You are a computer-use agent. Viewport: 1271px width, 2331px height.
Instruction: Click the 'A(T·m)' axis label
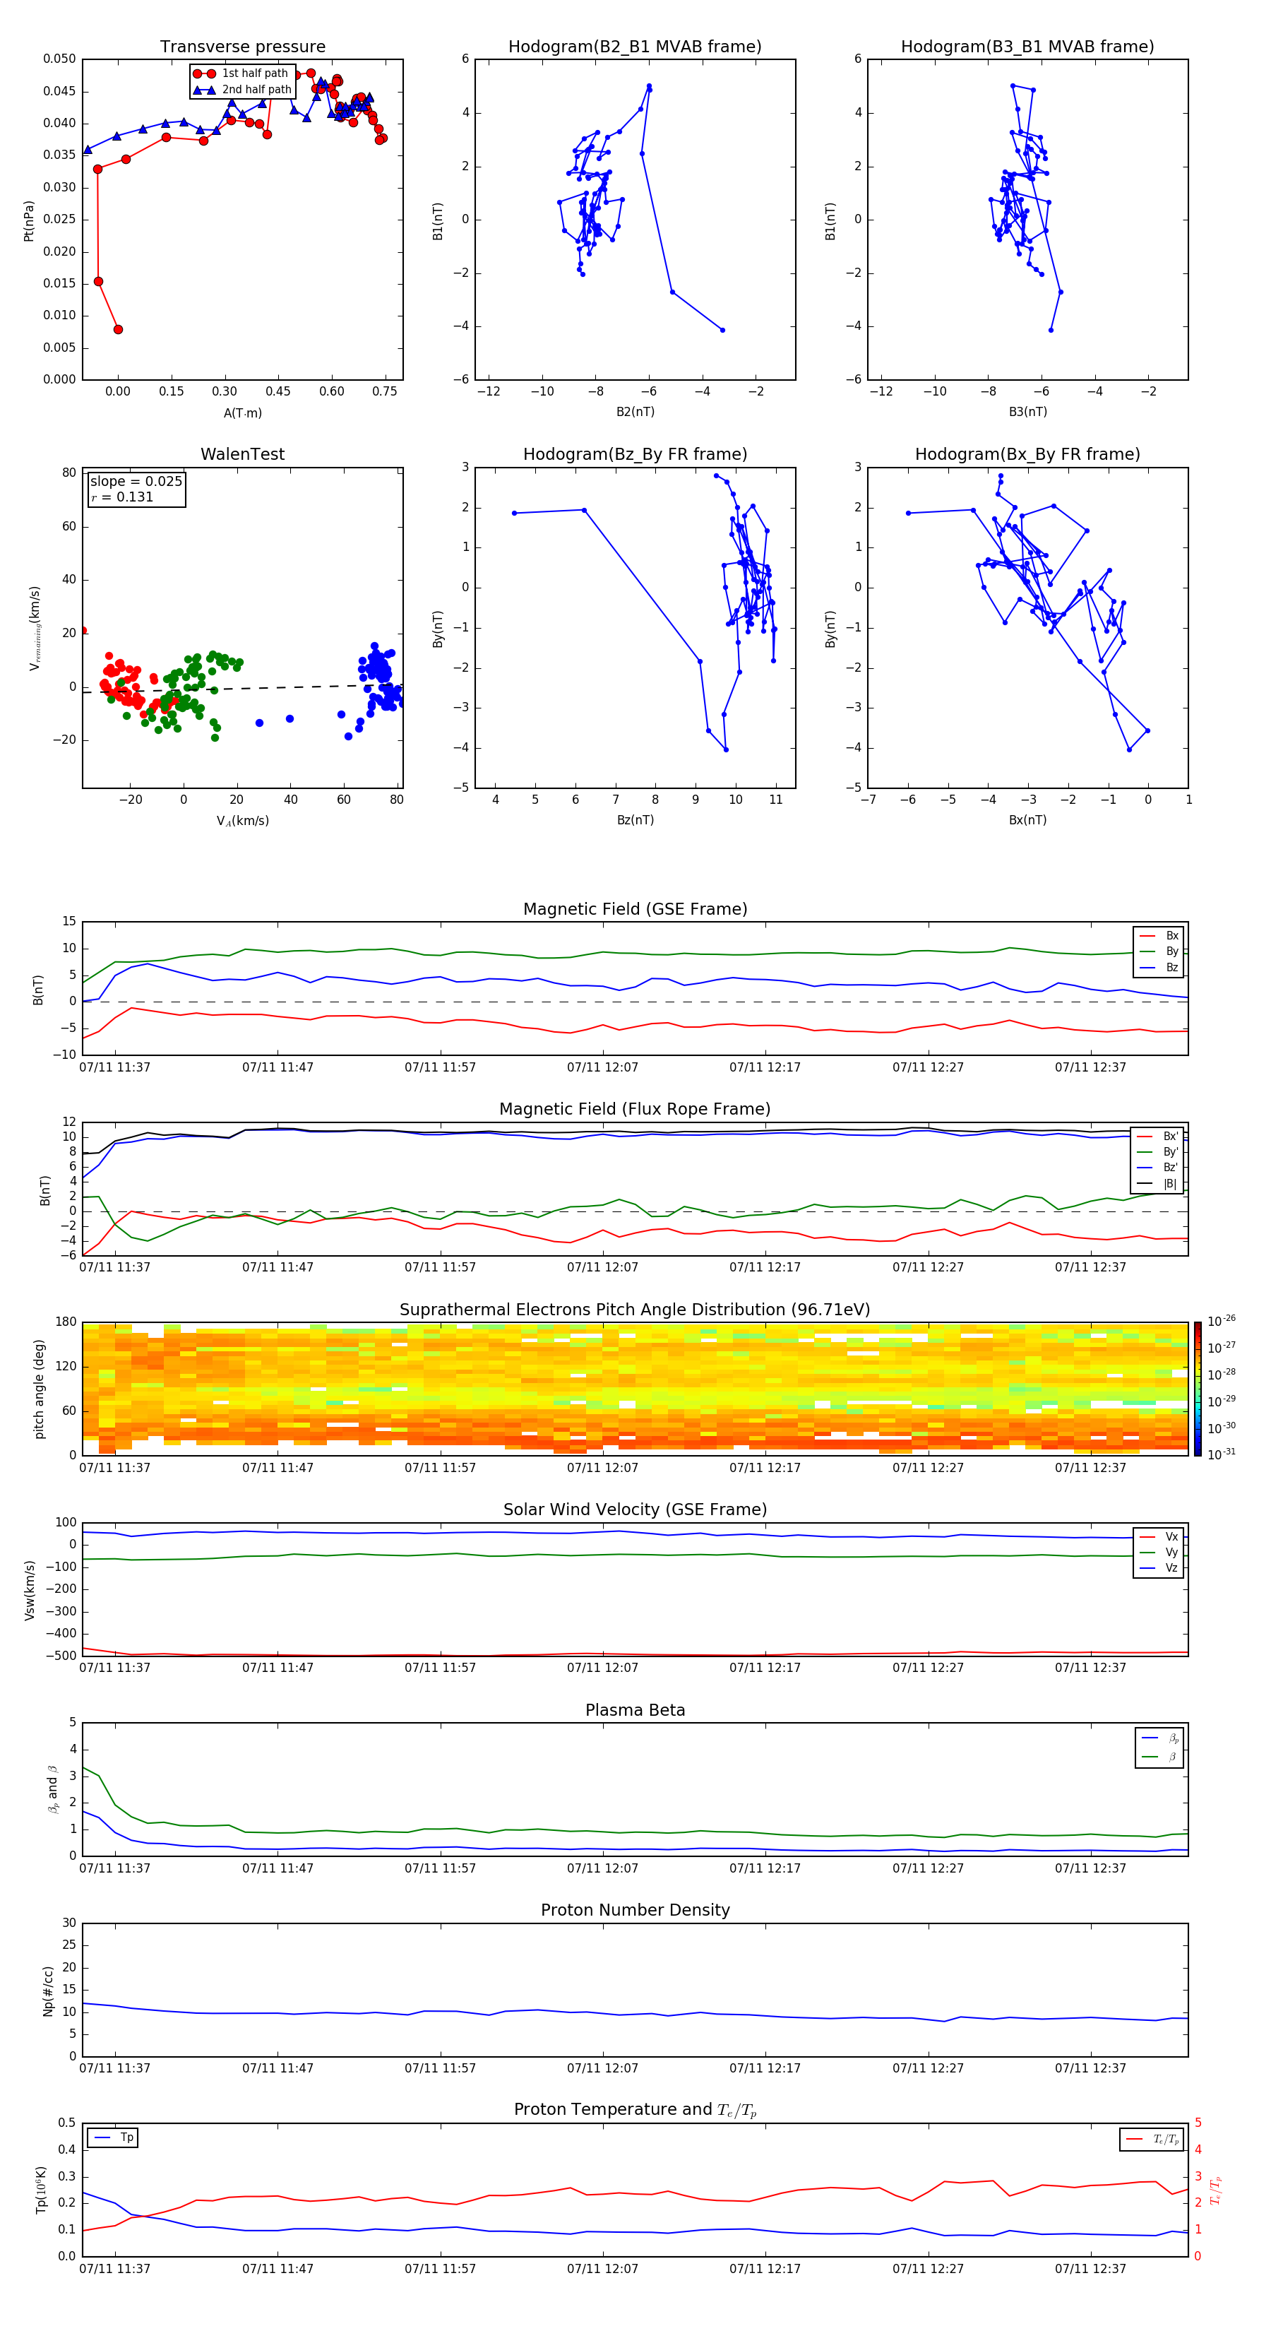click(x=242, y=413)
